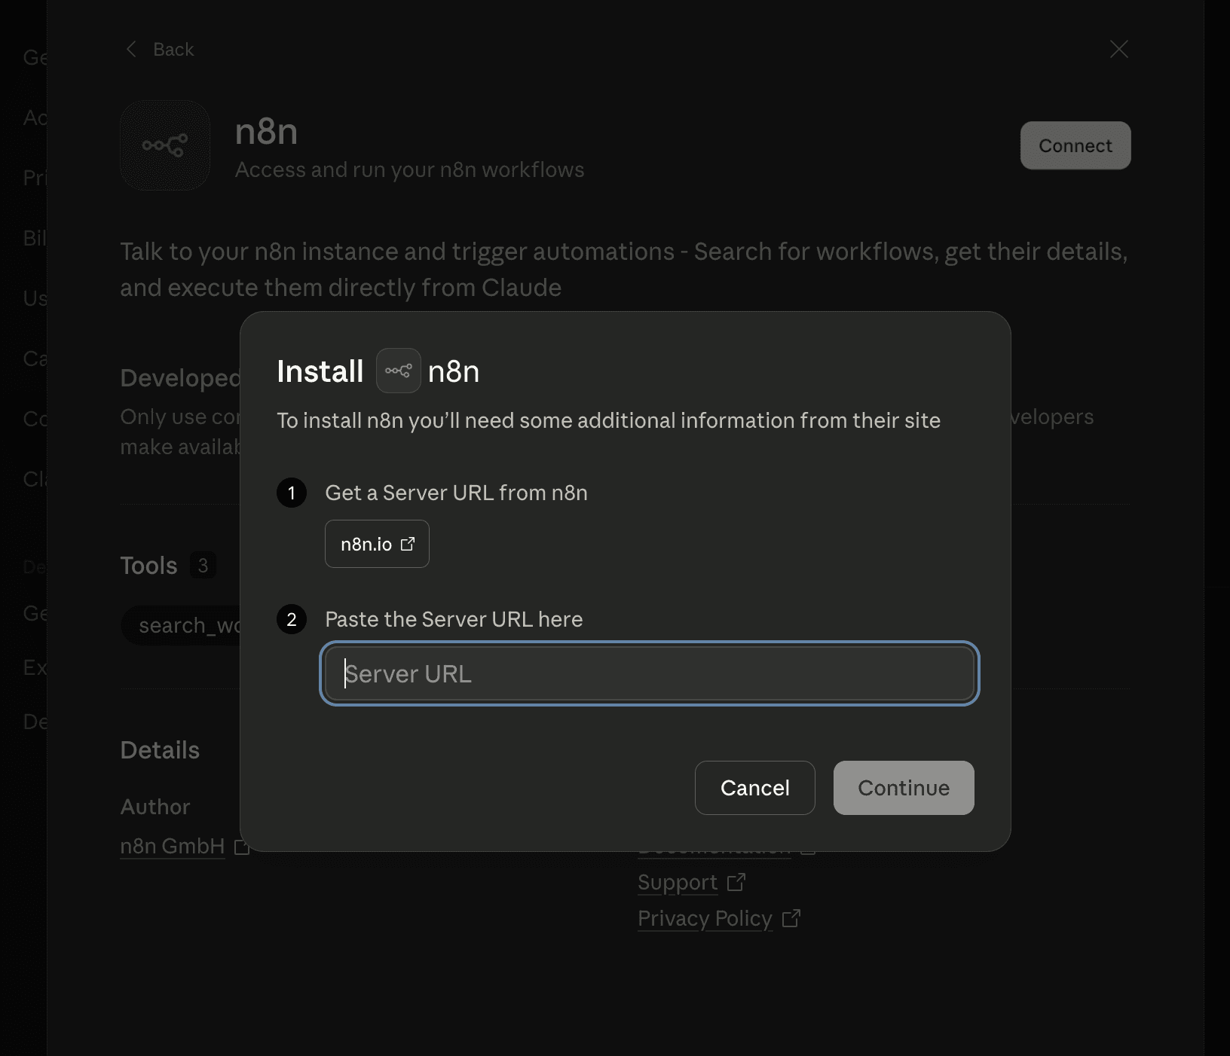Cancel the n8n install dialog
Viewport: 1230px width, 1056px height.
754,788
